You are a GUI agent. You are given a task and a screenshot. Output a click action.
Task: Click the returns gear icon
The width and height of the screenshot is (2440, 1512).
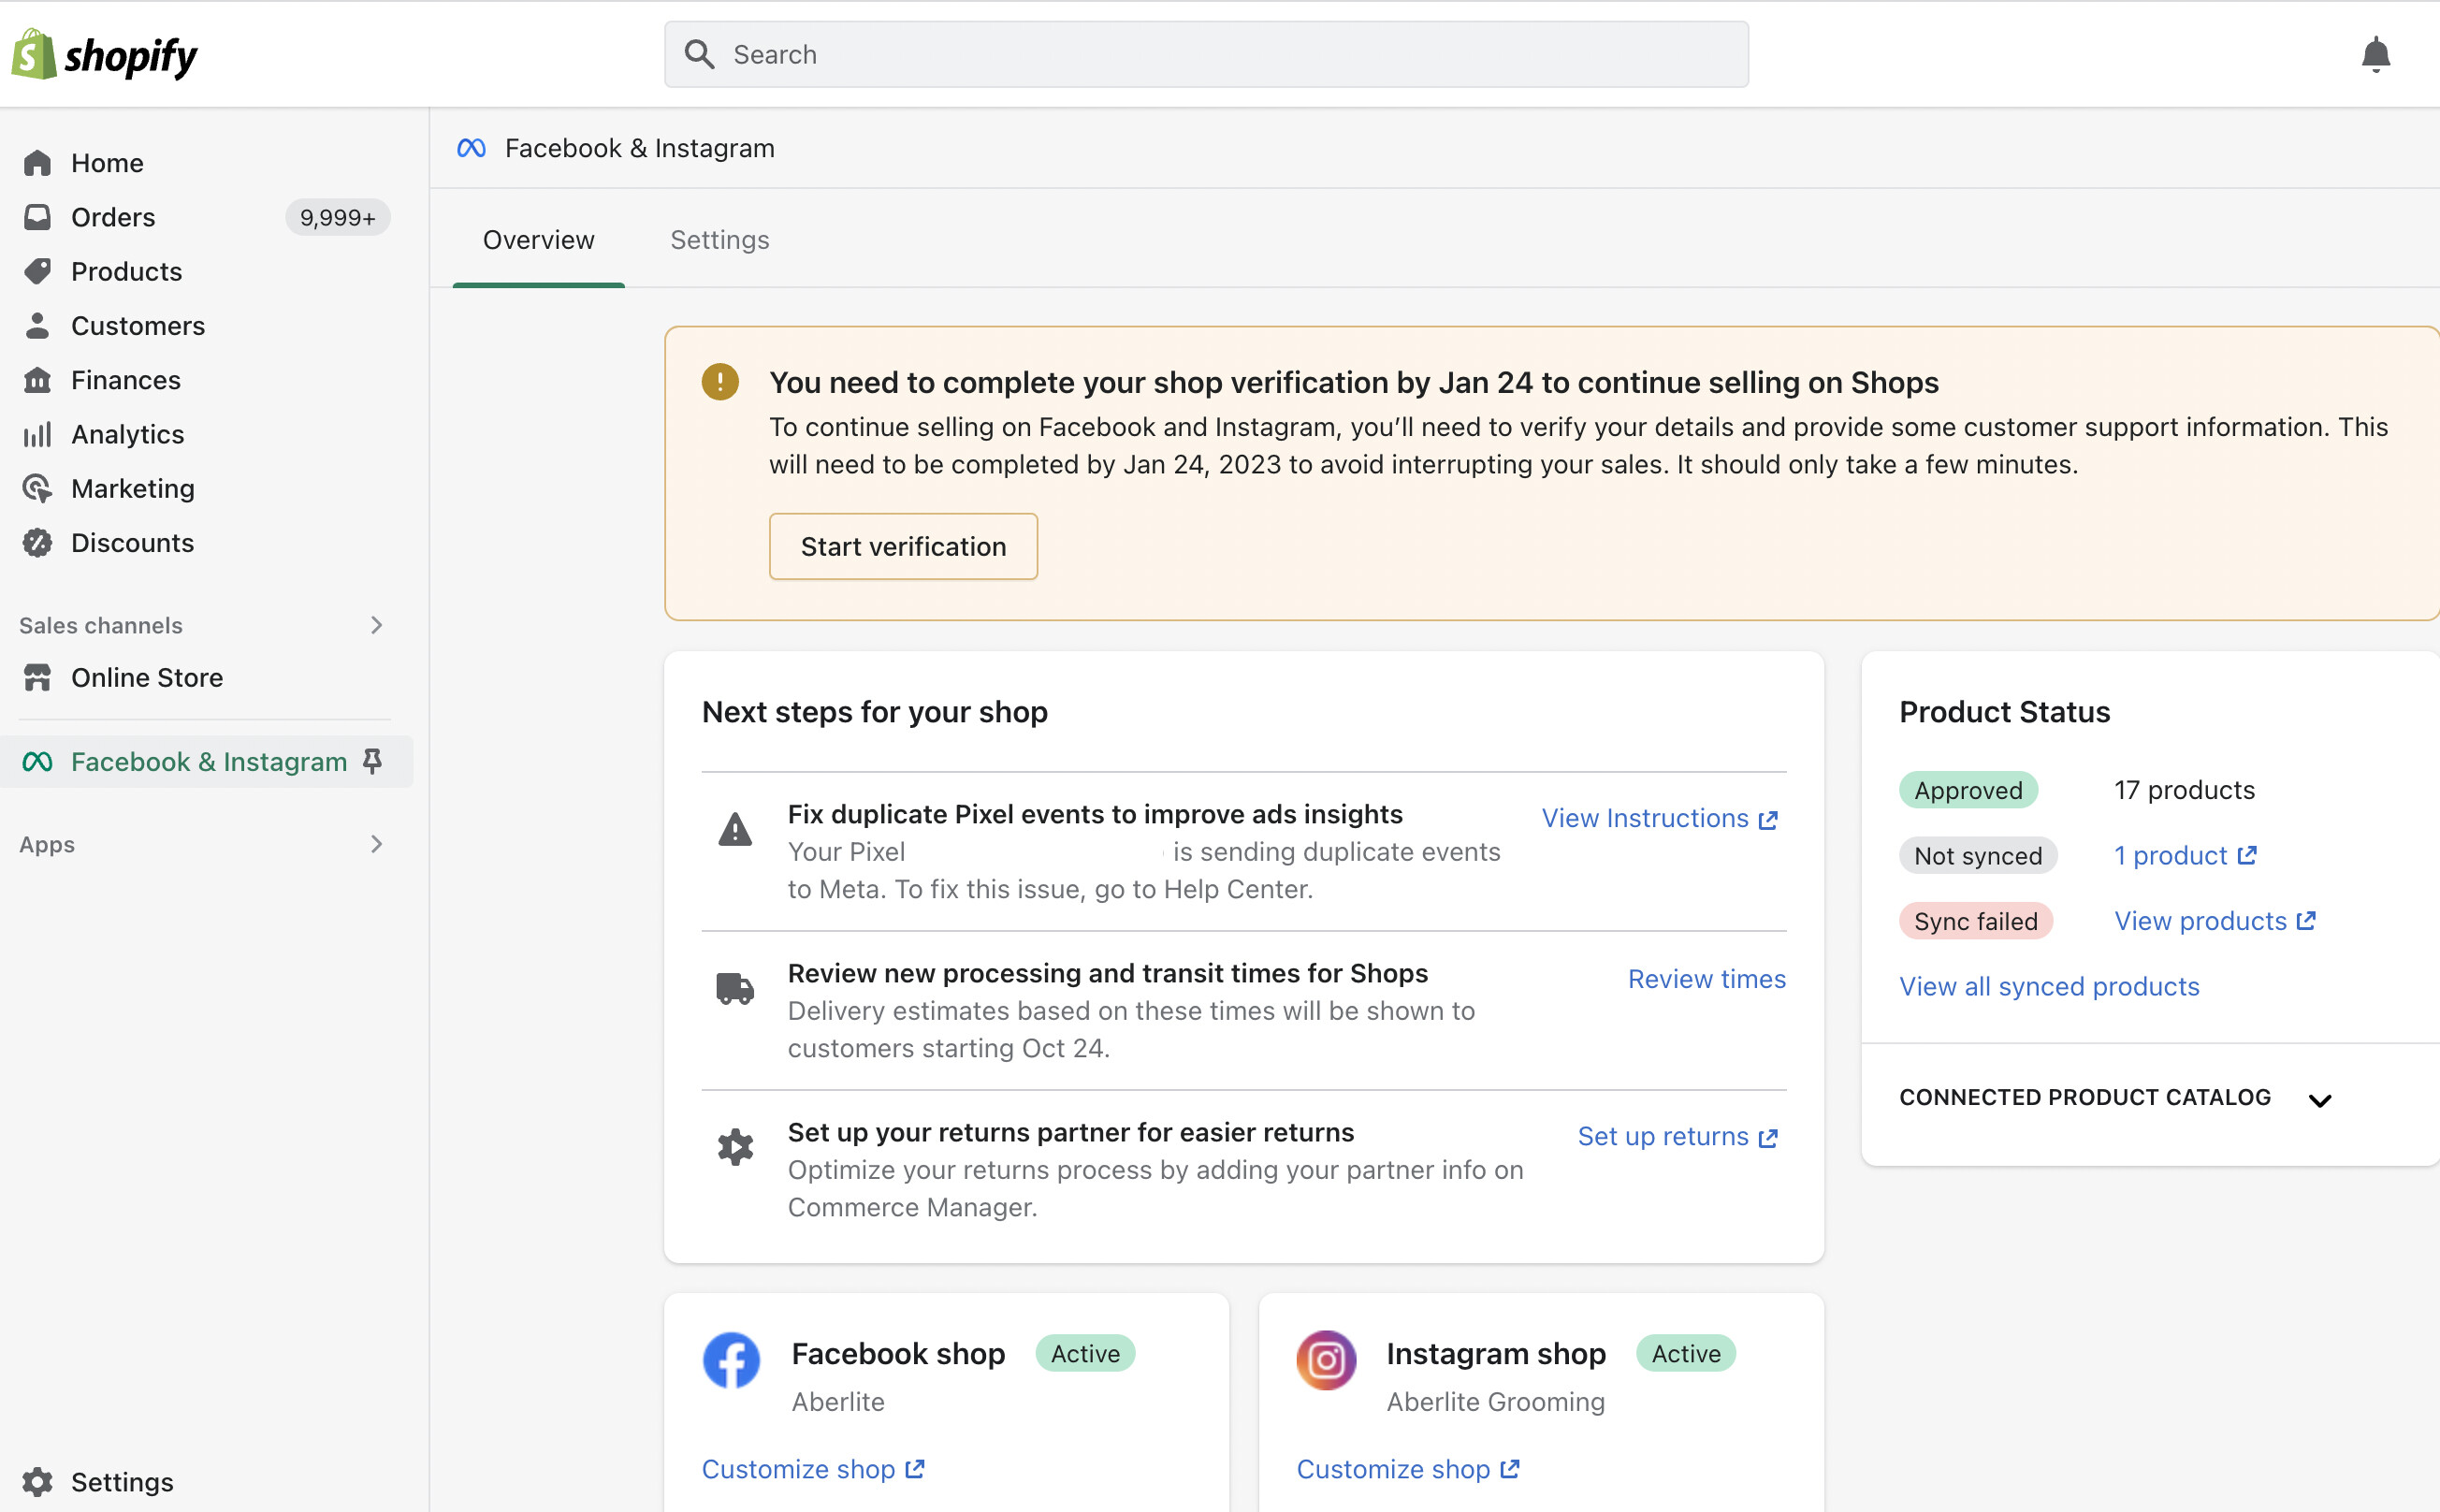pyautogui.click(x=735, y=1147)
